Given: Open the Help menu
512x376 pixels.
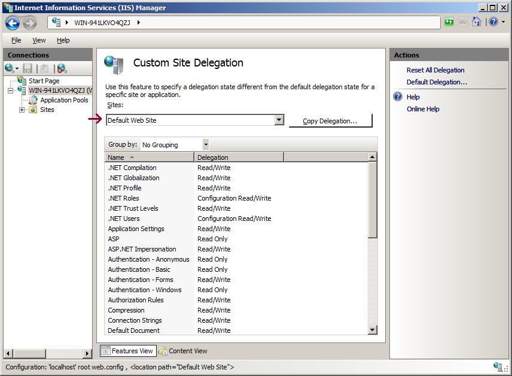Looking at the screenshot, I should (x=63, y=40).
